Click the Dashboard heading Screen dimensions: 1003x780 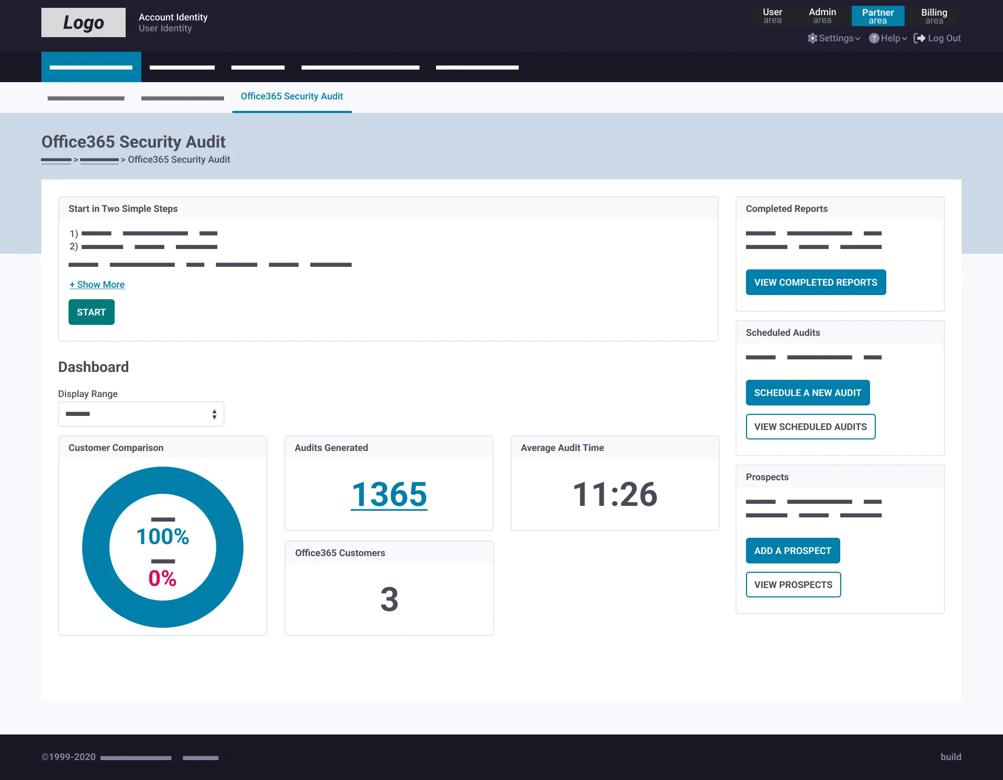click(93, 367)
